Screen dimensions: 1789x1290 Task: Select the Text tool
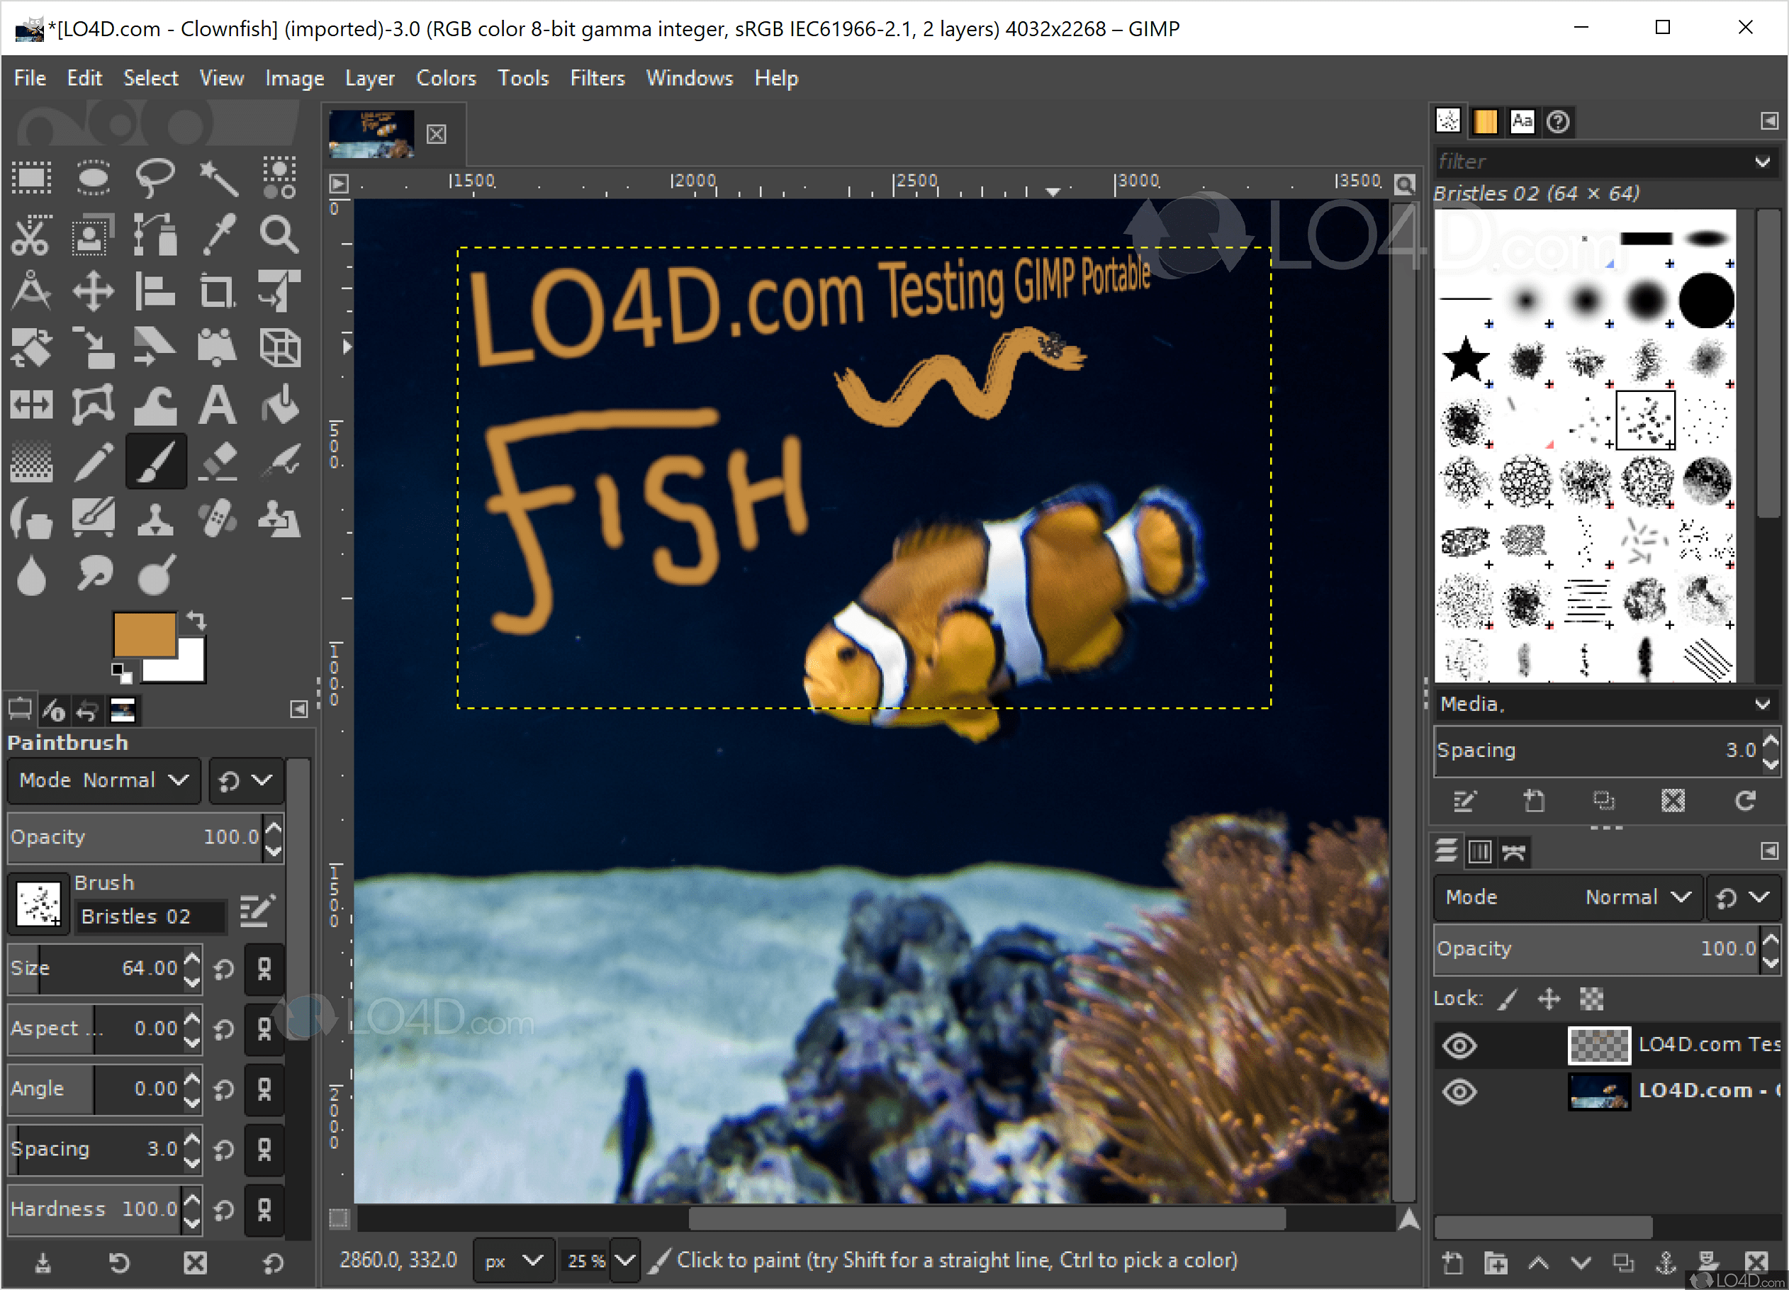coord(217,405)
